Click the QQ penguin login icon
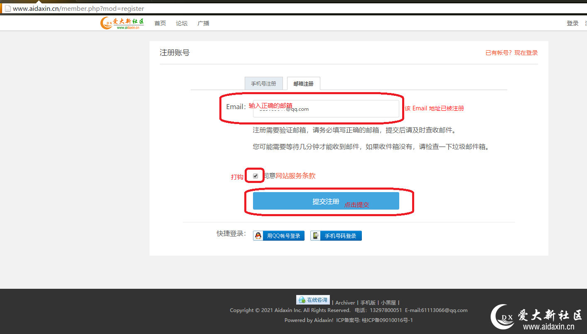Image resolution: width=587 pixels, height=334 pixels. click(258, 236)
